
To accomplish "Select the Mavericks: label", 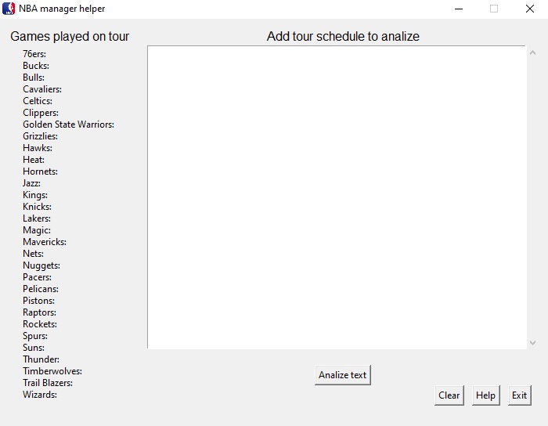I will (x=45, y=242).
